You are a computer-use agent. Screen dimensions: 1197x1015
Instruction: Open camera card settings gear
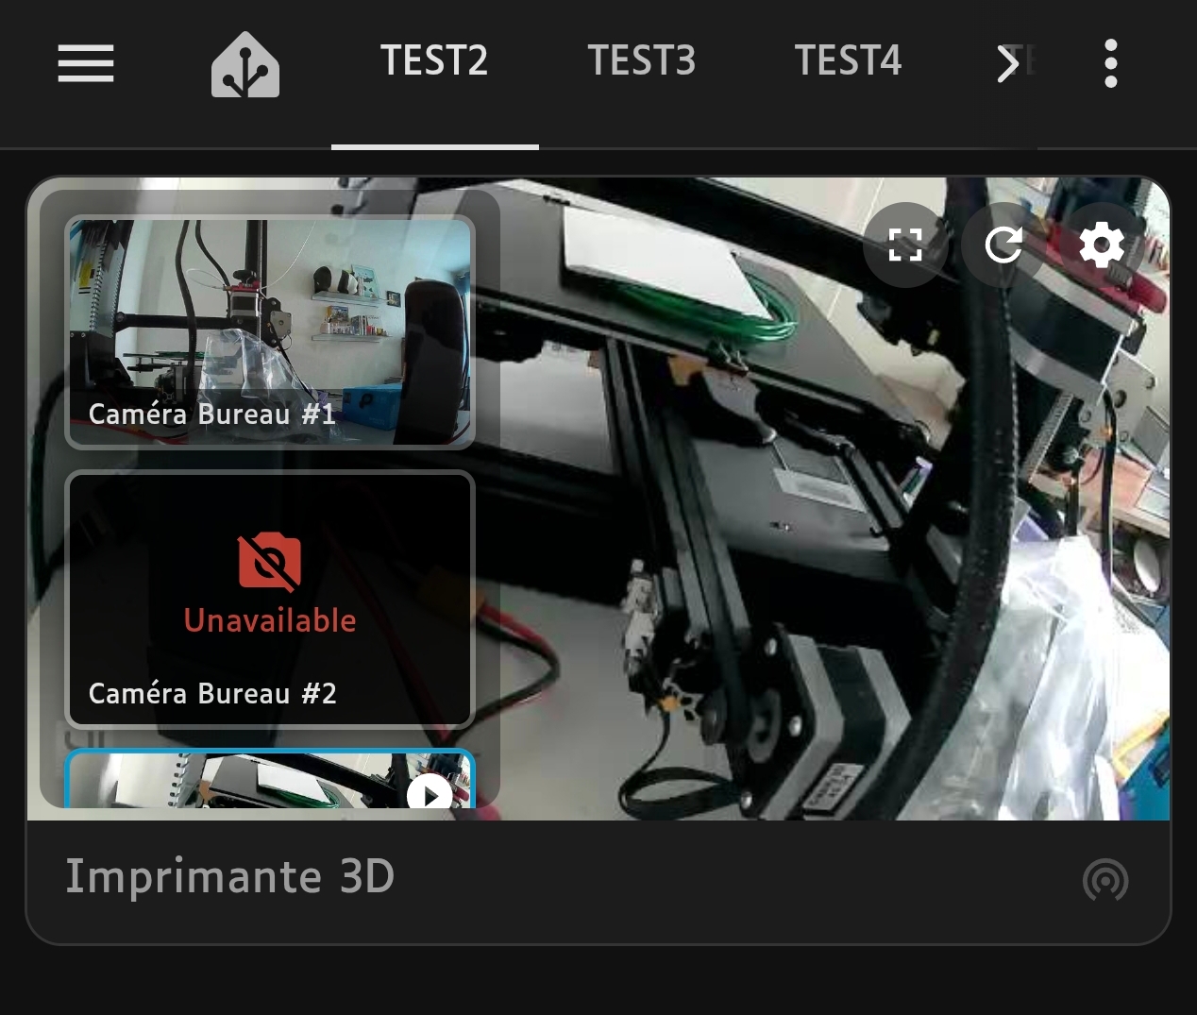1102,245
